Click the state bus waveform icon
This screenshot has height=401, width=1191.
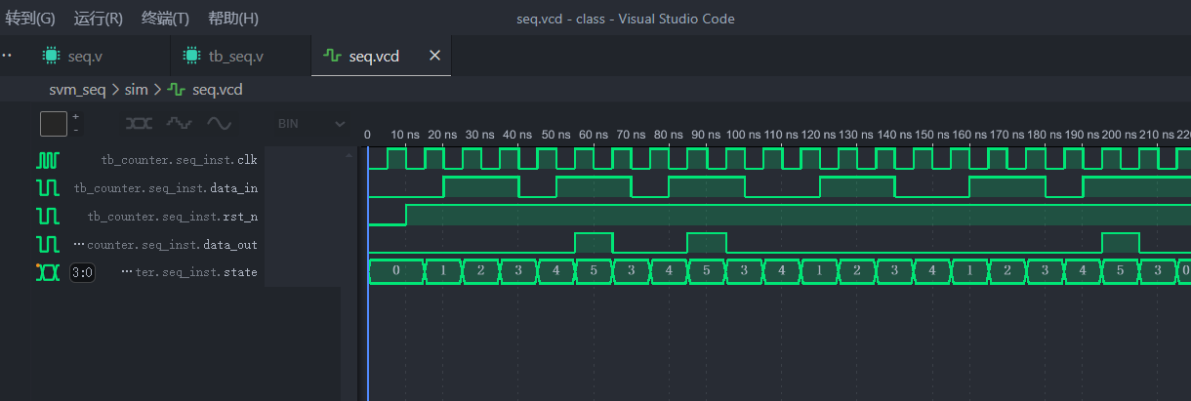[47, 272]
